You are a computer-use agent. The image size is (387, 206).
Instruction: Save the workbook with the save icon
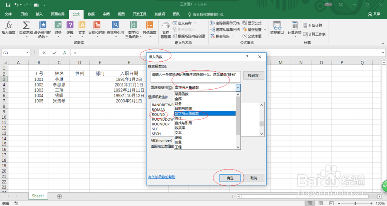click(8, 5)
